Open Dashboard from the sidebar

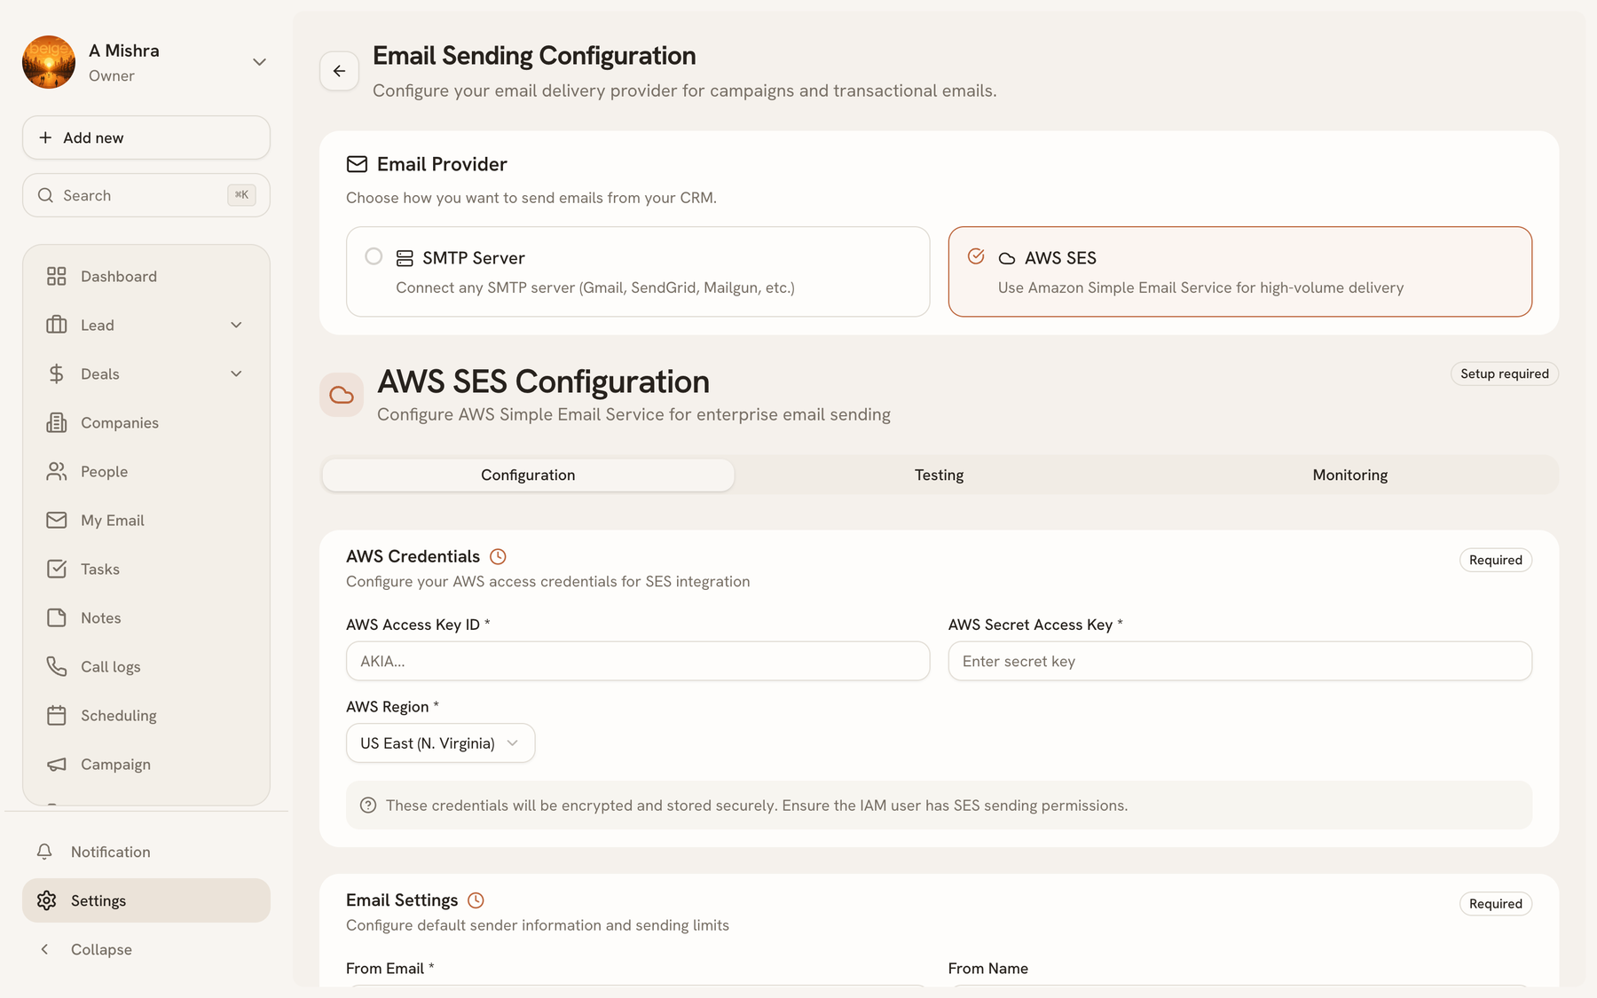tap(146, 276)
